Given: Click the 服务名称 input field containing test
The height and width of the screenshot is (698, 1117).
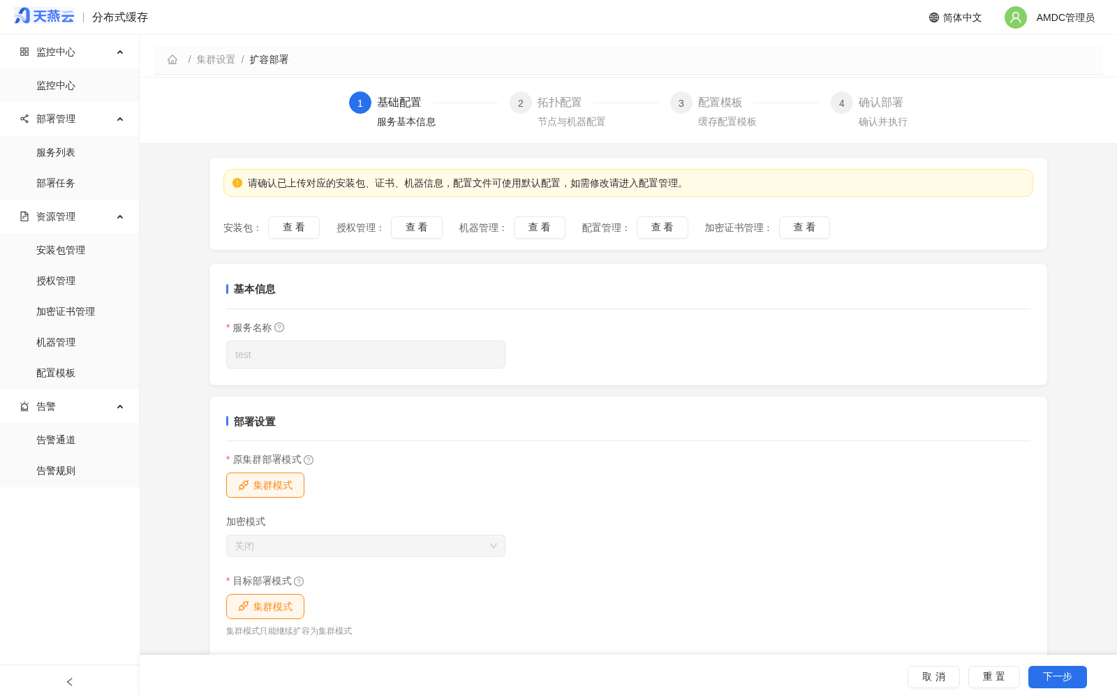Looking at the screenshot, I should tap(366, 355).
